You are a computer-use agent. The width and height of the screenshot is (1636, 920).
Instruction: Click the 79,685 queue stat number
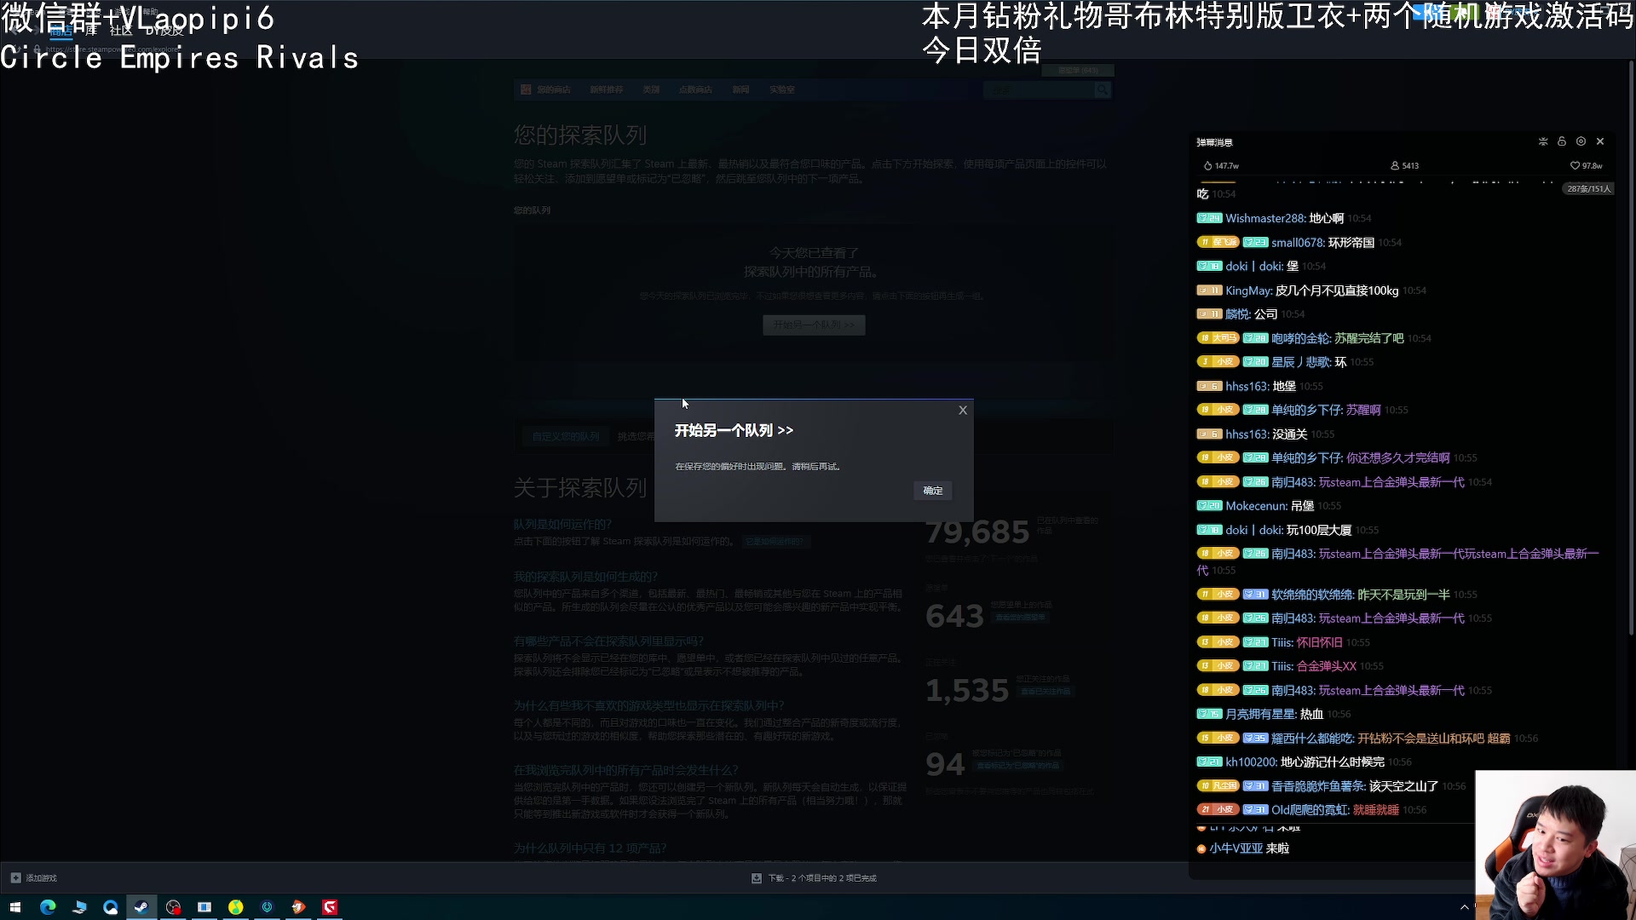click(x=977, y=532)
